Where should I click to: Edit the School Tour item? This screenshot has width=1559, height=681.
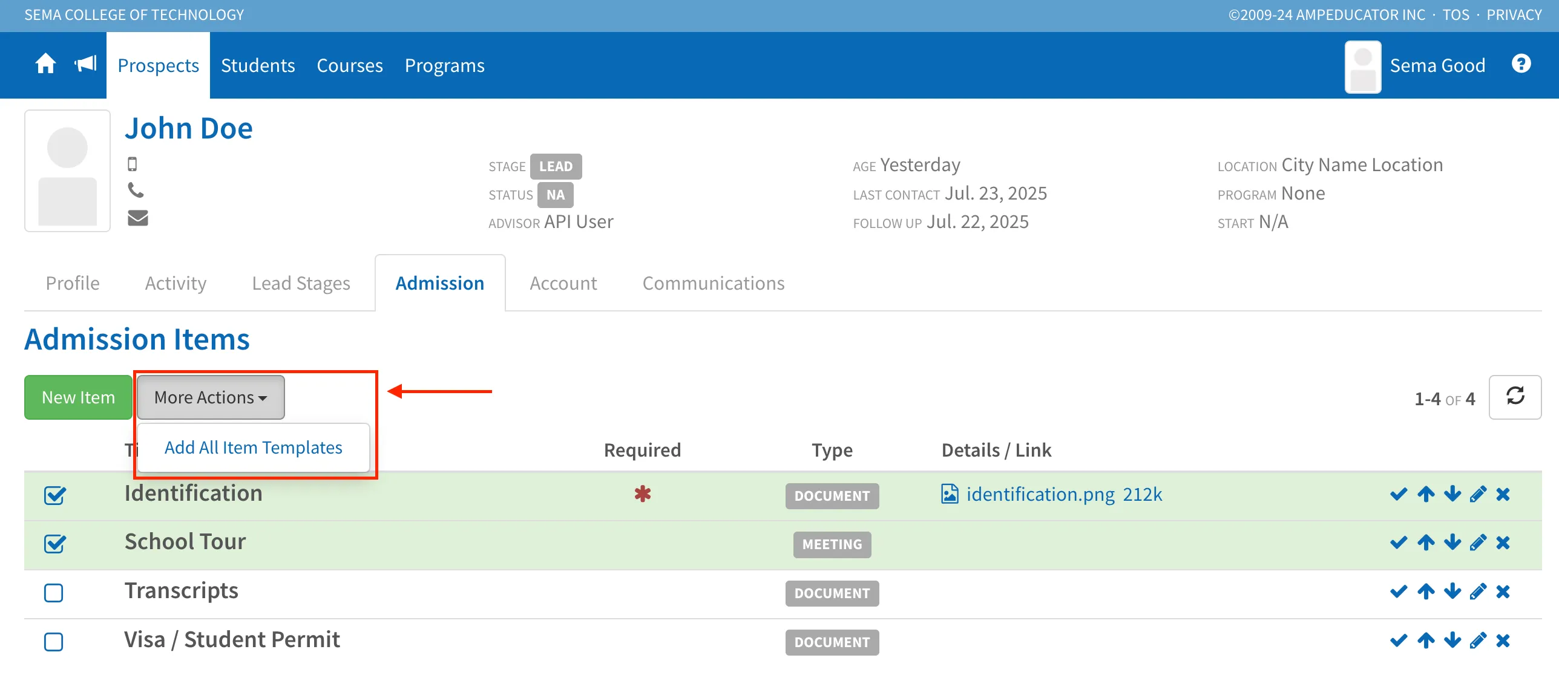pos(1478,543)
